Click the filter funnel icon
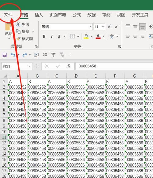Viewport: 153px width, 178px height. (54, 55)
